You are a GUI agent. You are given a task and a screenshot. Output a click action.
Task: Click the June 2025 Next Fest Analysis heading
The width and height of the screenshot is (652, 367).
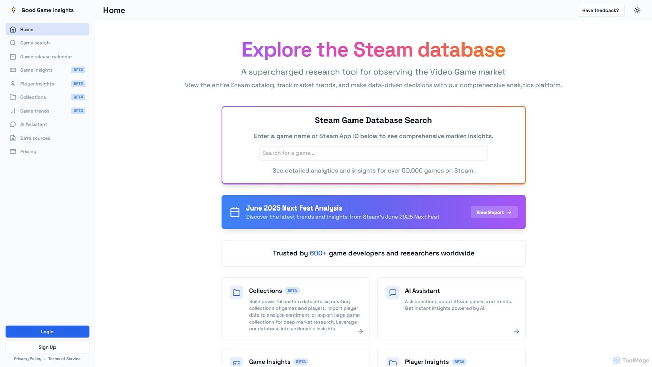coord(294,208)
